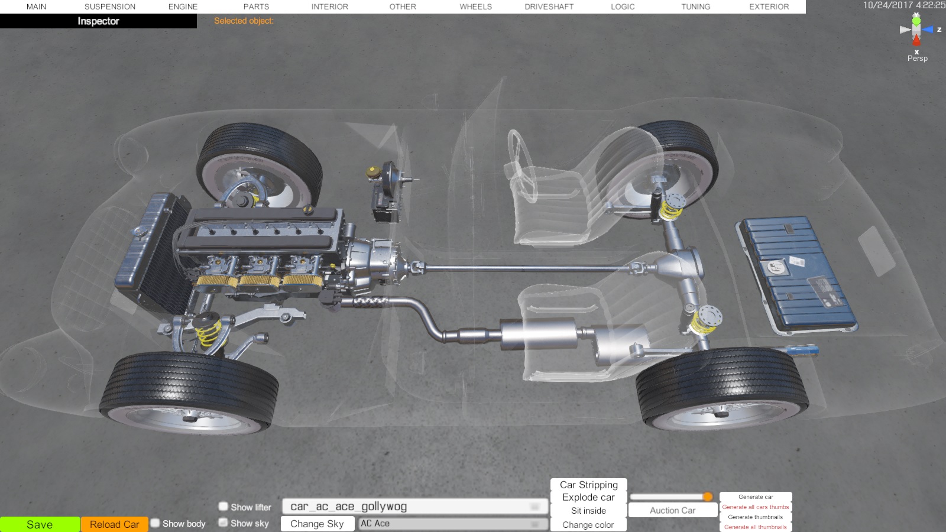The image size is (946, 532).
Task: Open the ENGINE menu tab
Action: pos(183,7)
